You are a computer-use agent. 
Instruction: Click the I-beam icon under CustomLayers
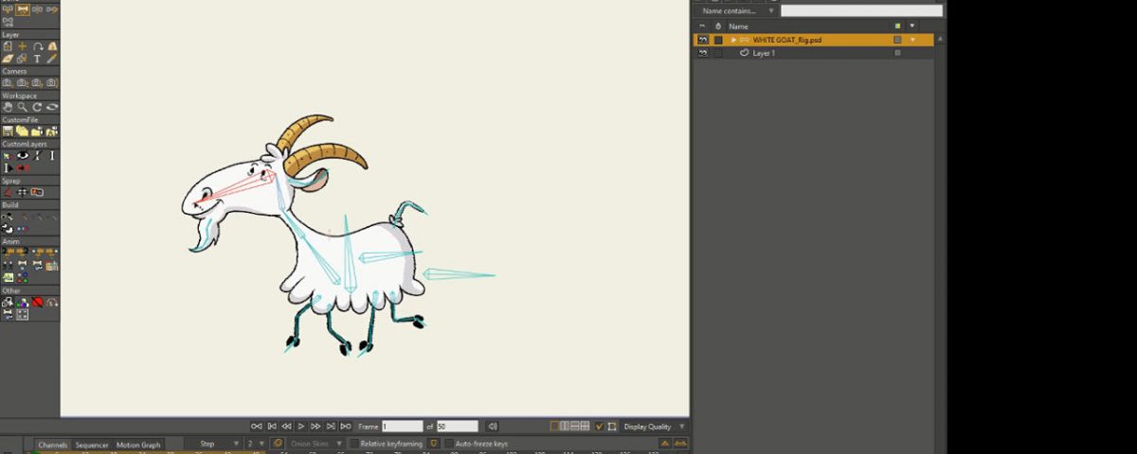coord(52,155)
